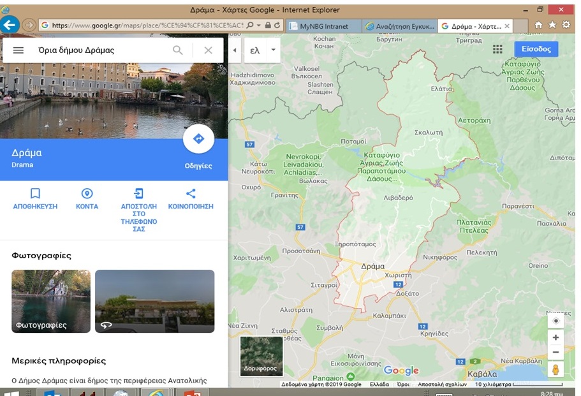Clear the Maps search with X
The height and width of the screenshot is (396, 581).
coord(209,50)
